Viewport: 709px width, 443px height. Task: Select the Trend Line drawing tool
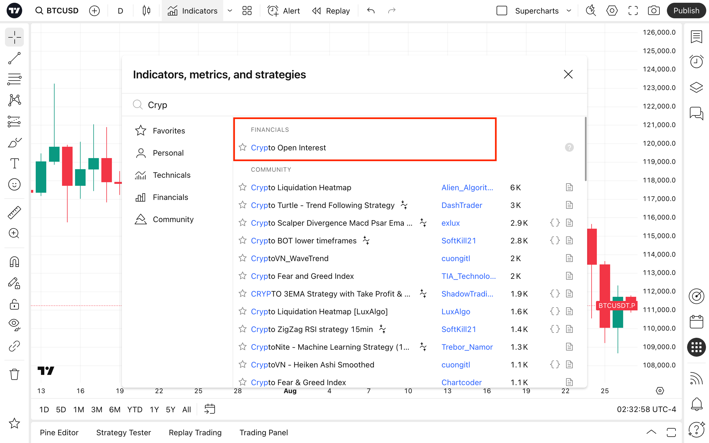click(14, 58)
